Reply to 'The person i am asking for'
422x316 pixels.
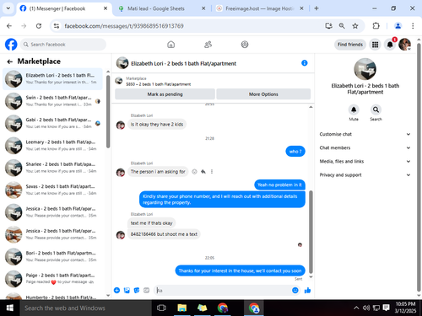tap(203, 172)
